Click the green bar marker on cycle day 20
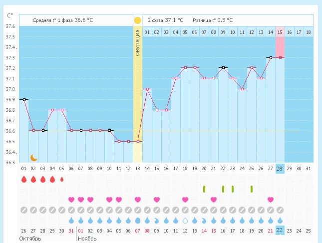The width and height of the screenshot is (322, 243). coord(204,189)
